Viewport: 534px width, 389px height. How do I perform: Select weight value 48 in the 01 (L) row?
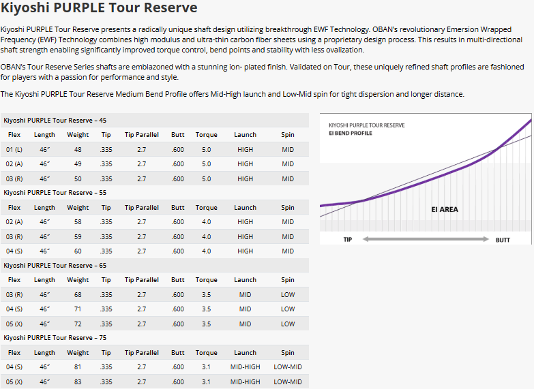coord(78,150)
